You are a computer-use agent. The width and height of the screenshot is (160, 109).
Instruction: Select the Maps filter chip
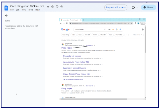[111, 35]
